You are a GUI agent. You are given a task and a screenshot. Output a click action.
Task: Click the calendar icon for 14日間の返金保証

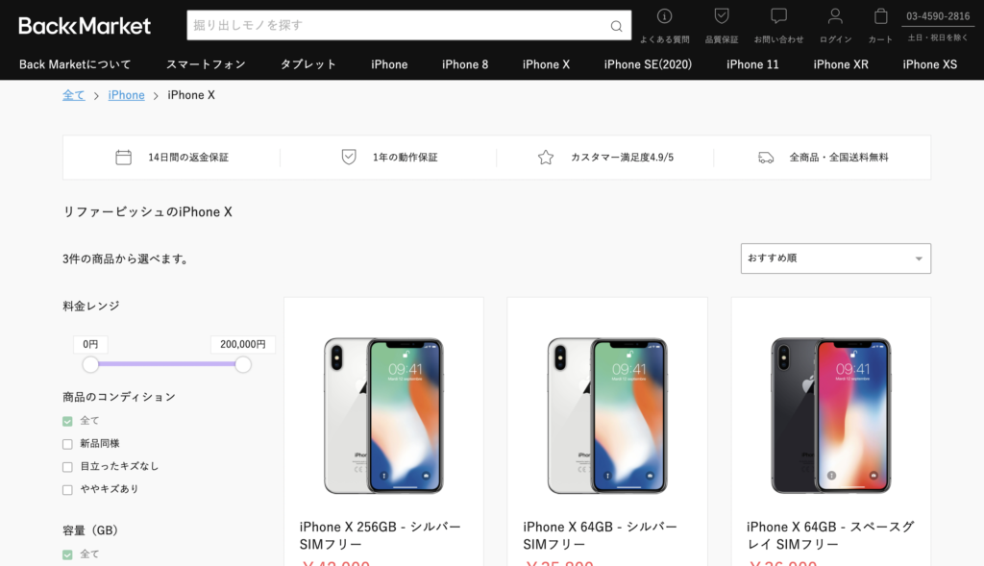click(124, 158)
